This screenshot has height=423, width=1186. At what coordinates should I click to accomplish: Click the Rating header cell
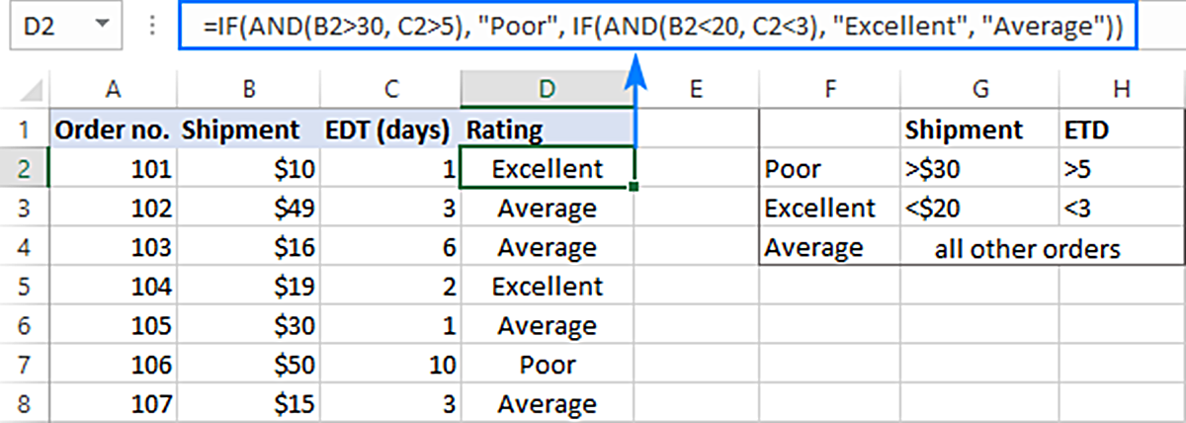[x=548, y=129]
